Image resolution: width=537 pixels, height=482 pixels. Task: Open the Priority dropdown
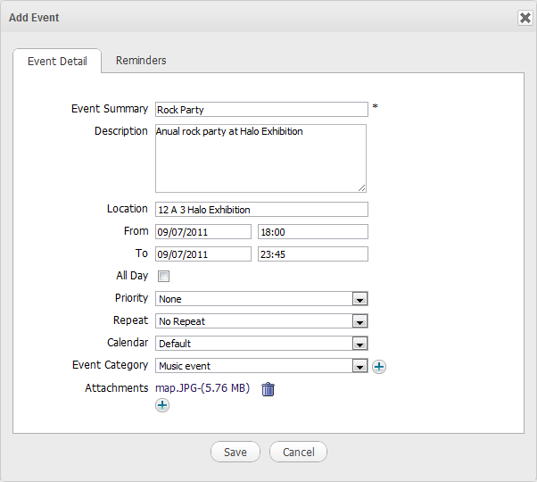click(x=261, y=299)
